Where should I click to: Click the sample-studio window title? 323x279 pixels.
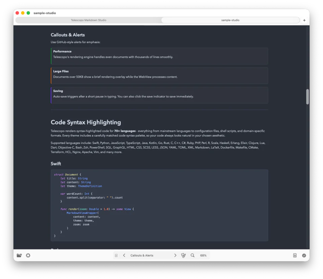45,13
